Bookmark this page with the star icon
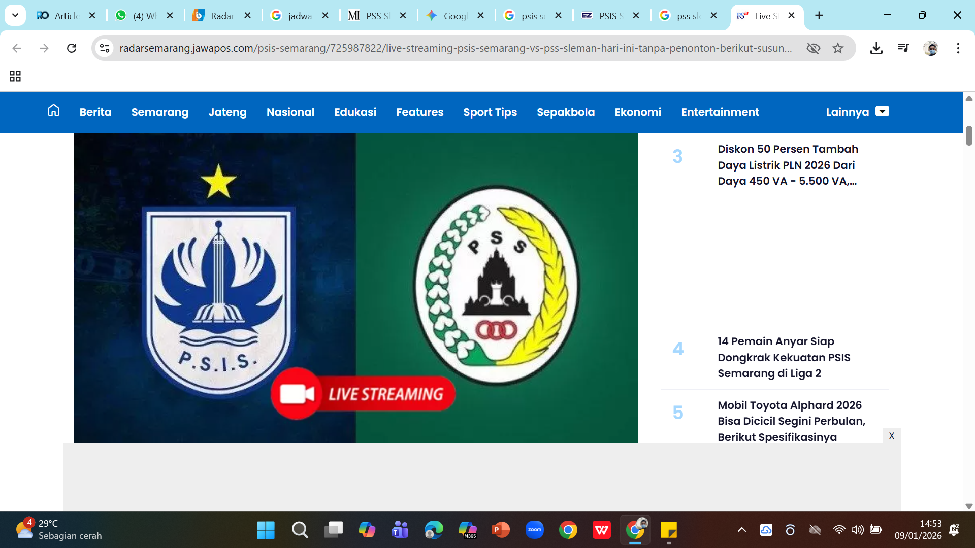Screen dimensions: 975x548 [x=838, y=48]
